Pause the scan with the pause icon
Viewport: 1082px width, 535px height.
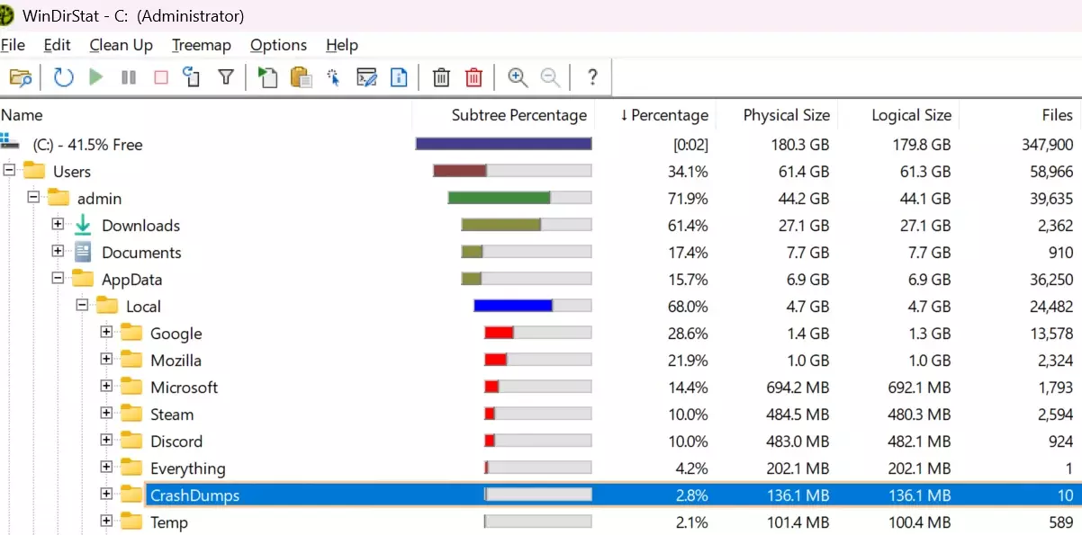coord(128,77)
